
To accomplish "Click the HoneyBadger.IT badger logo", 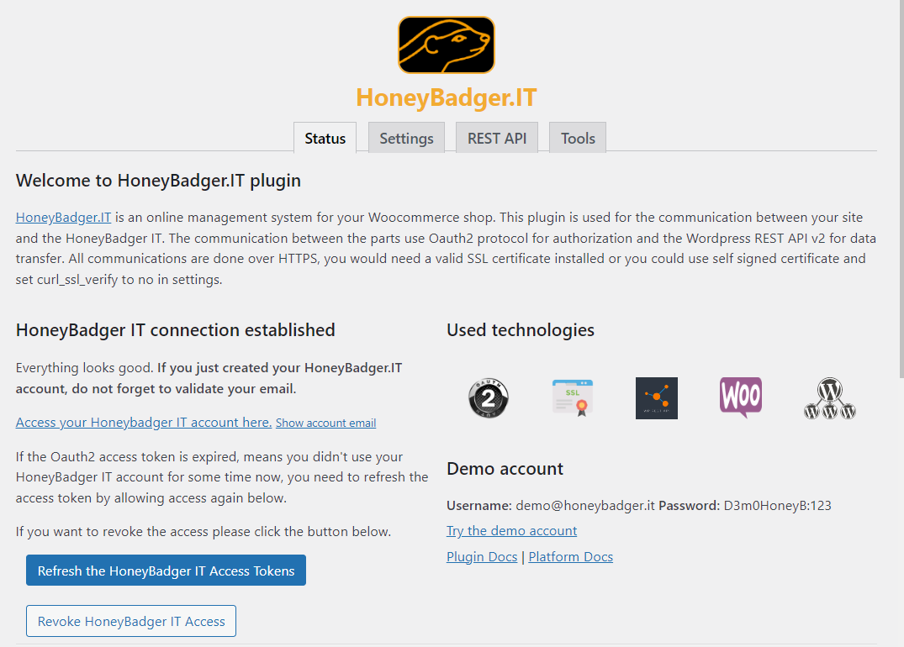I will tap(446, 45).
